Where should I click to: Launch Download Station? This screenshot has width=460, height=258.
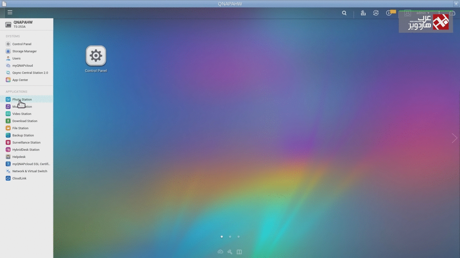click(x=26, y=121)
